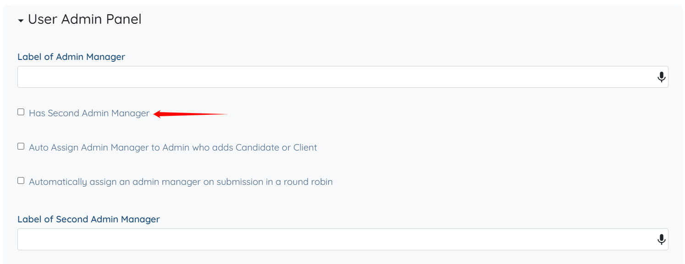The width and height of the screenshot is (685, 264).
Task: Place cursor in the bottom text field
Action: click(334, 239)
